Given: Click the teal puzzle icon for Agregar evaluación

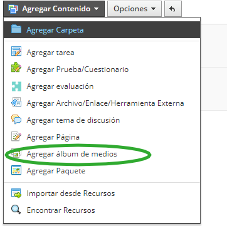Looking at the screenshot, I should 16,86.
